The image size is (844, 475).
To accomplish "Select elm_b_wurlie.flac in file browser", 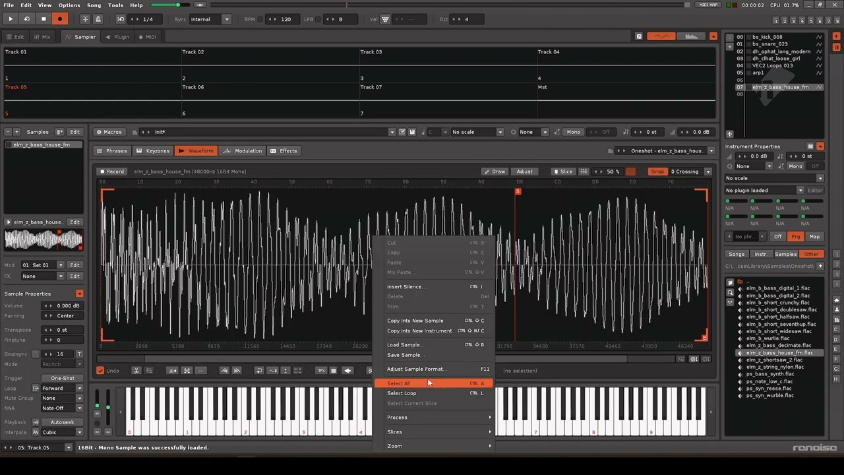I will [768, 338].
